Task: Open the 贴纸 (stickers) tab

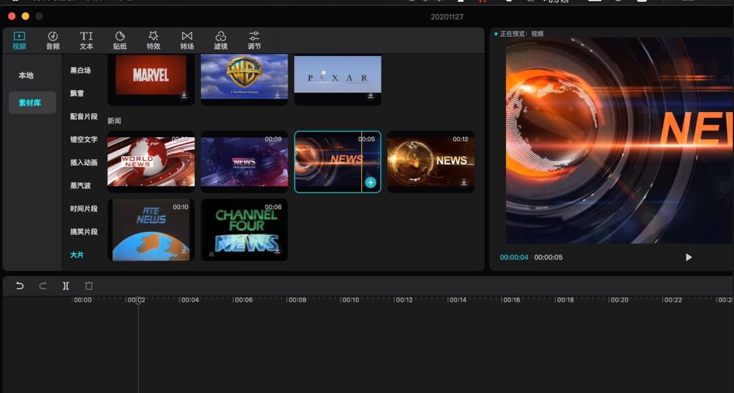Action: pyautogui.click(x=120, y=40)
